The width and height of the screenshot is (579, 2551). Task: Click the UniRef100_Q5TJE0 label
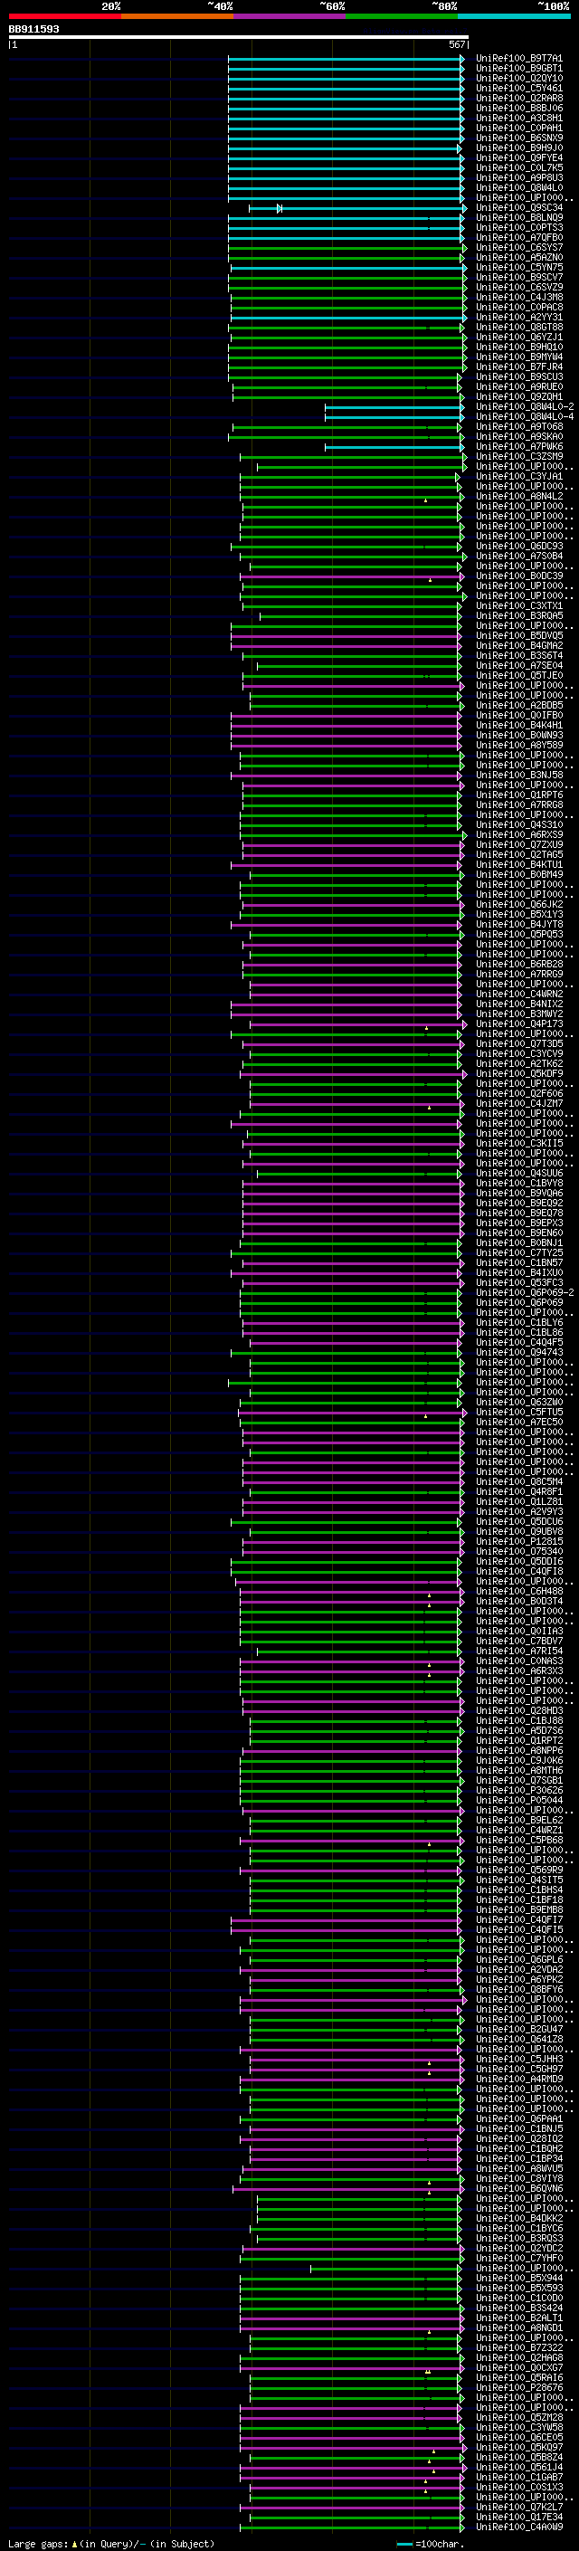click(x=519, y=675)
